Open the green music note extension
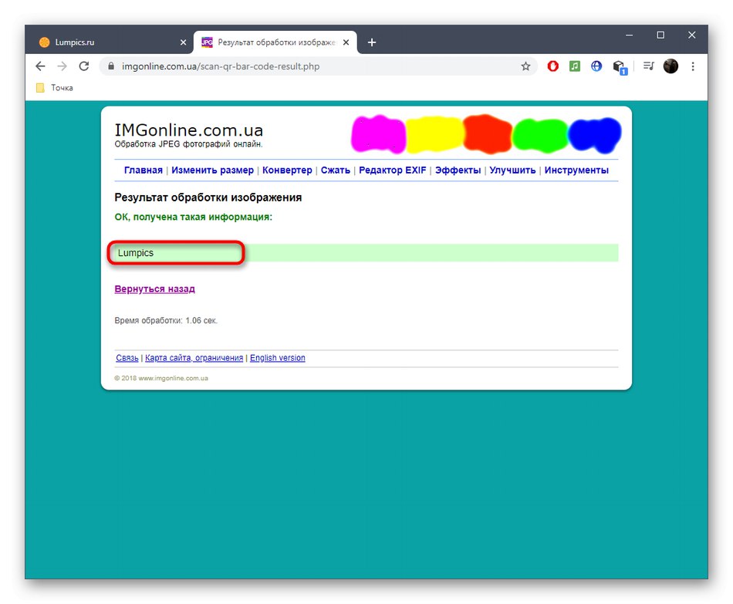 point(575,66)
